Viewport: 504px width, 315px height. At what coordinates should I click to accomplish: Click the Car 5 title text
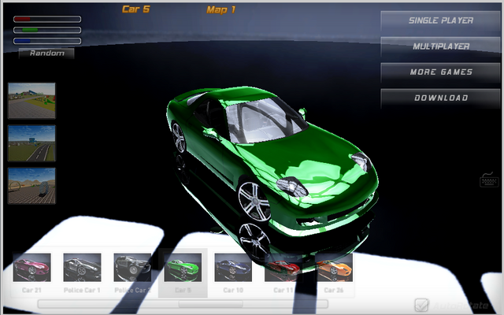[x=136, y=9]
